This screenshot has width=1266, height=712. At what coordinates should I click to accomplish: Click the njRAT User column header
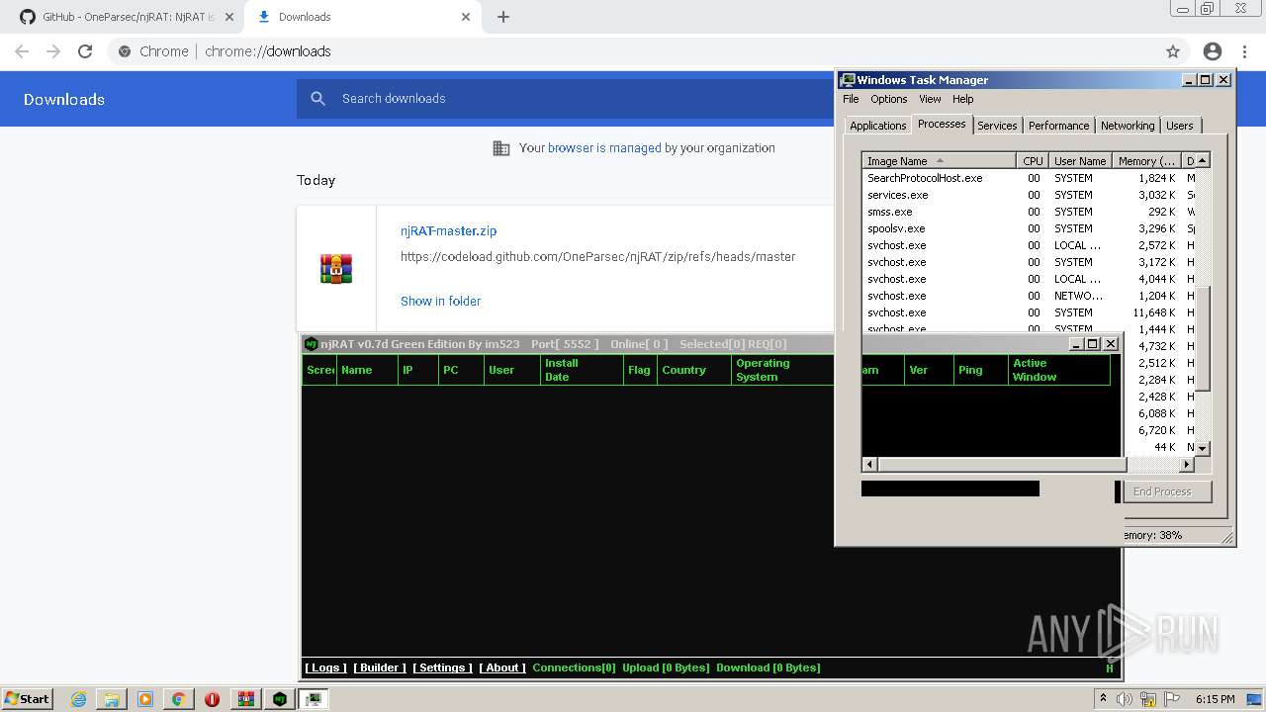click(x=511, y=370)
